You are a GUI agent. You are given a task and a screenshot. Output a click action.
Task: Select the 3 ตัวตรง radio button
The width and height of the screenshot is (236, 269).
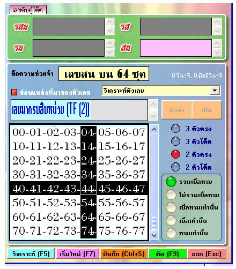[x=175, y=129]
